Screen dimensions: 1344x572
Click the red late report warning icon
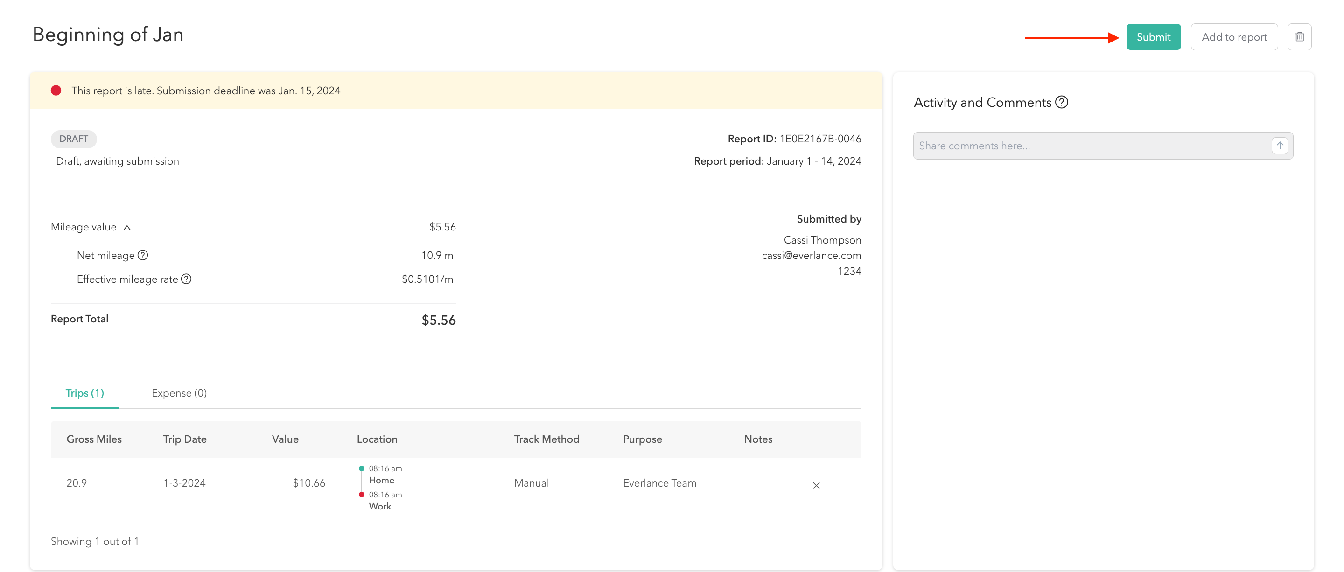(56, 91)
